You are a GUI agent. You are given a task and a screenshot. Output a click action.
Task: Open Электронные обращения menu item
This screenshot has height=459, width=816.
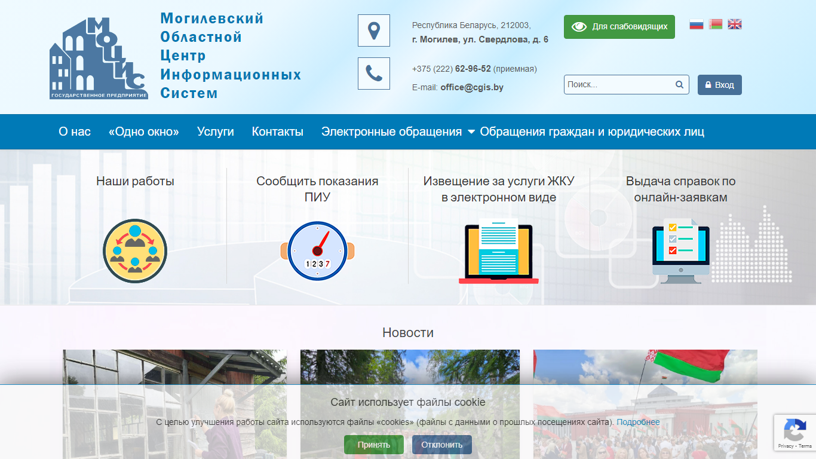click(x=391, y=131)
